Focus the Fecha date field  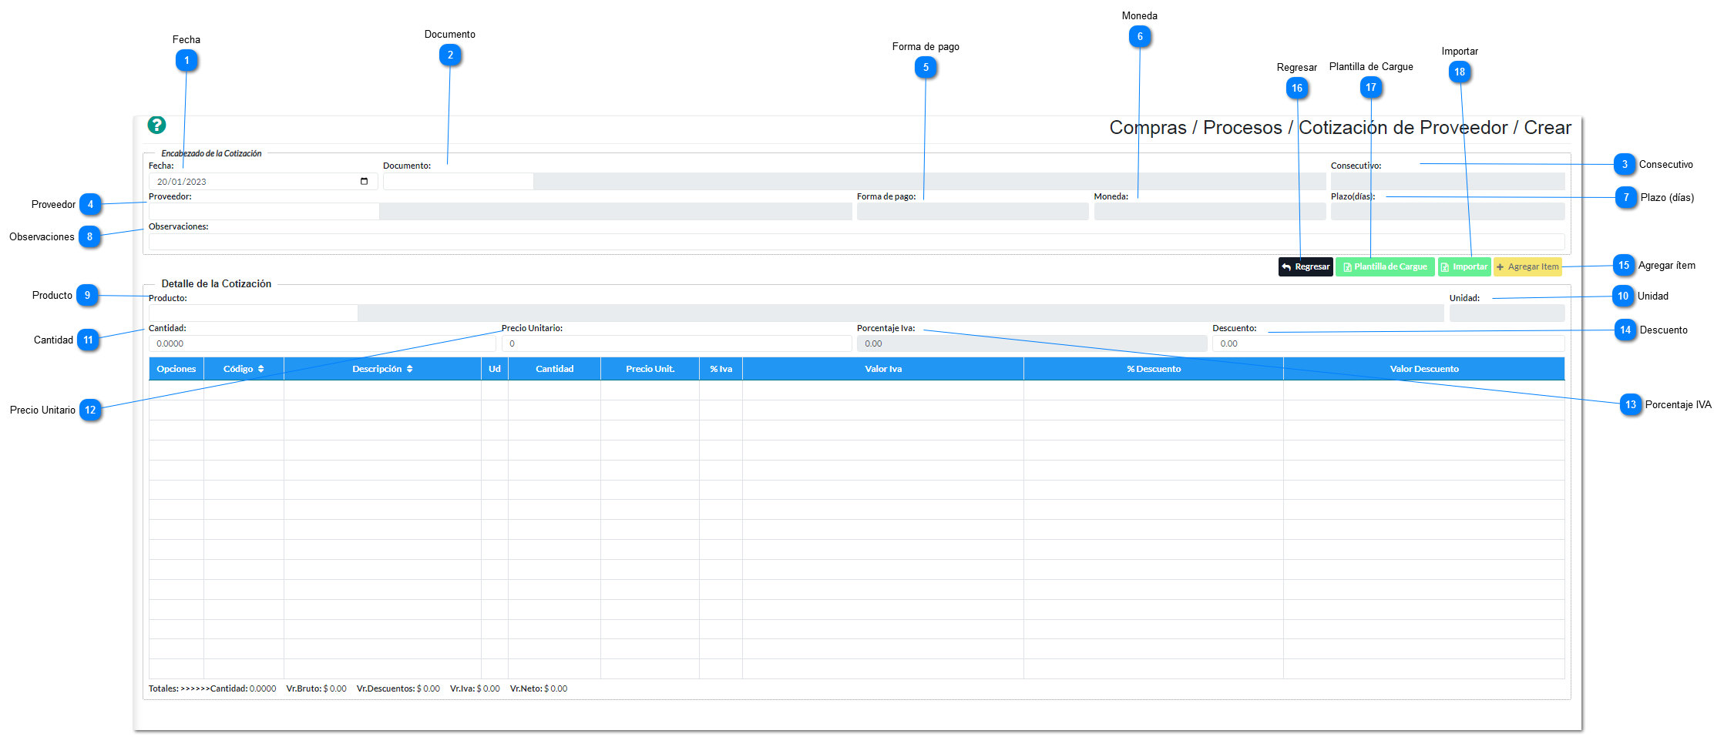(x=263, y=182)
